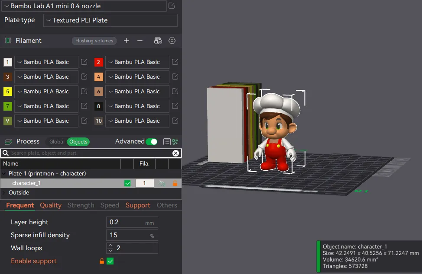Open the Support tab
The height and width of the screenshot is (274, 422).
click(138, 205)
